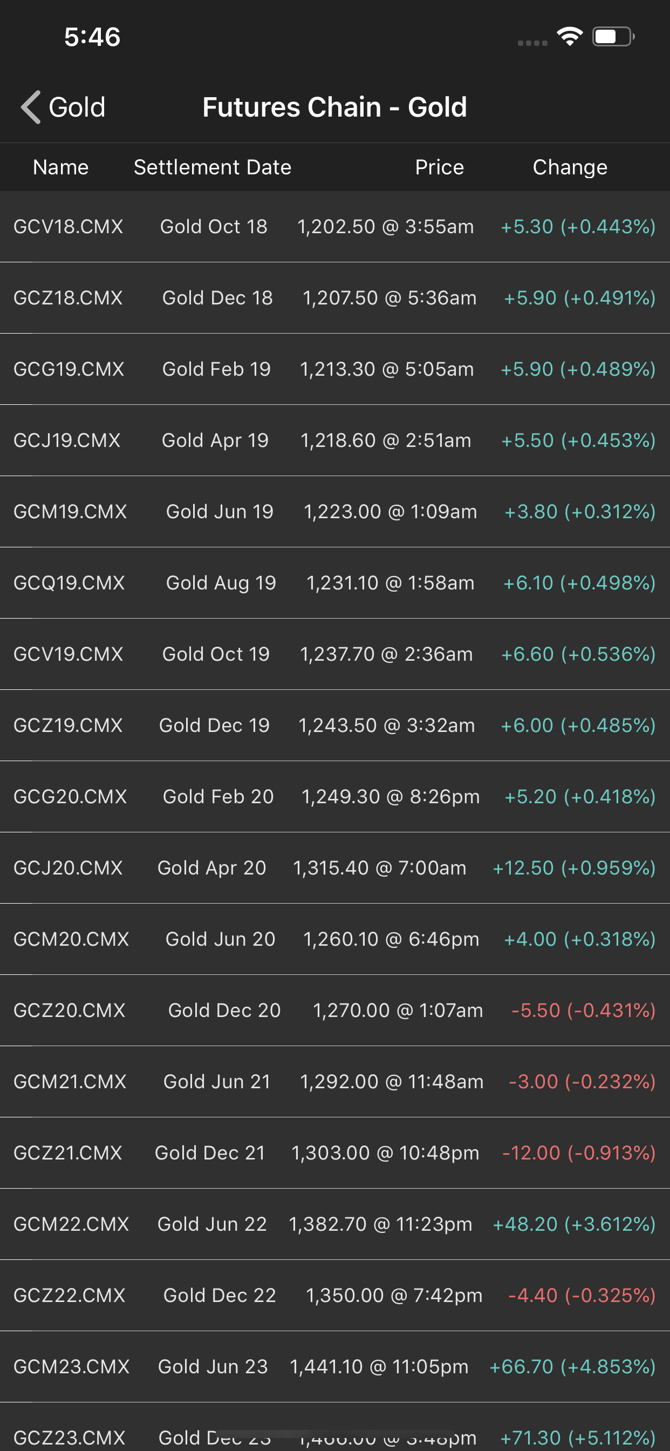Tap the Change column header
The width and height of the screenshot is (670, 1451).
coord(570,167)
